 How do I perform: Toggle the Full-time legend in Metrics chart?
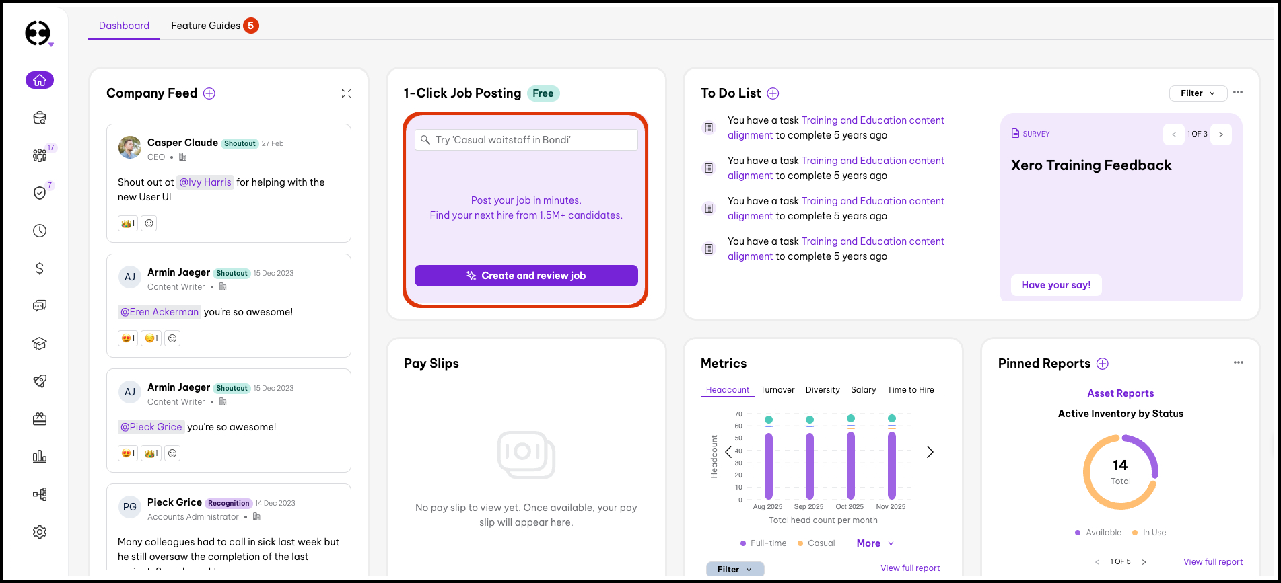click(763, 543)
